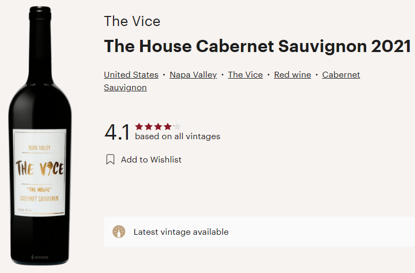Image resolution: width=415 pixels, height=273 pixels.
Task: Select the fourth rating star
Action: [x=168, y=126]
